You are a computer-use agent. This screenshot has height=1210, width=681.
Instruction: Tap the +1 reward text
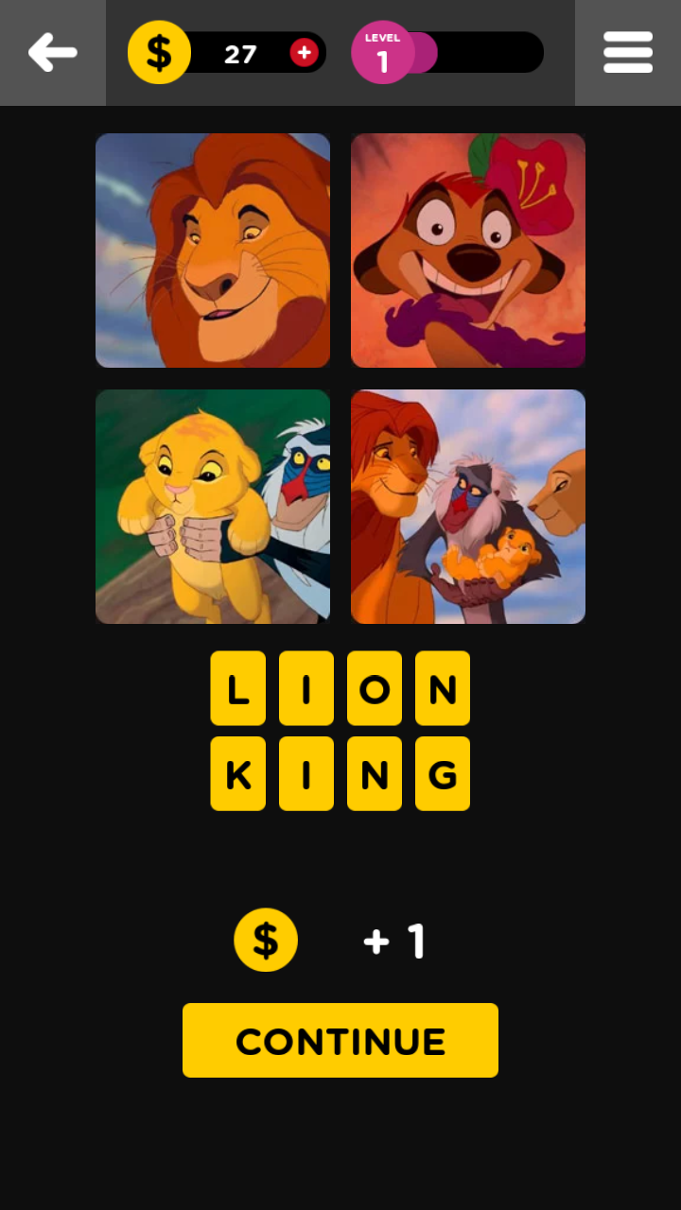394,942
